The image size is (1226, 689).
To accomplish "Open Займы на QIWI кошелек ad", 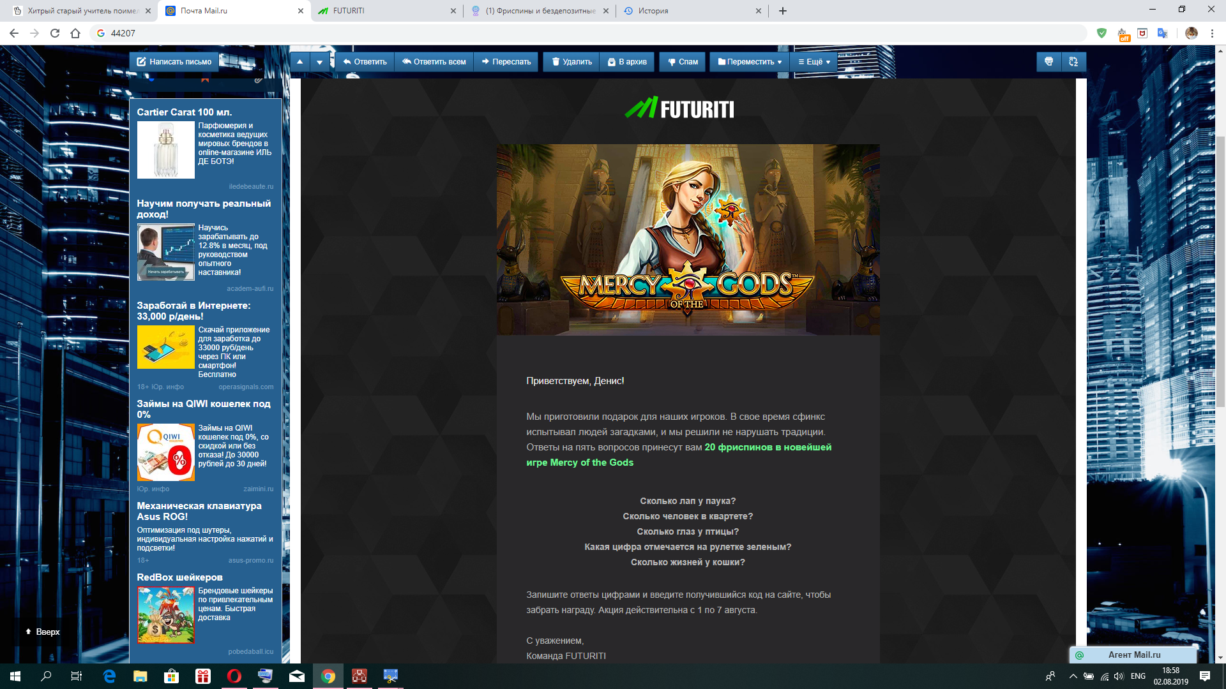I will pos(204,409).
